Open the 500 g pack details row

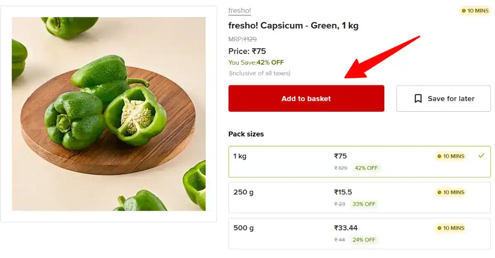(x=359, y=233)
